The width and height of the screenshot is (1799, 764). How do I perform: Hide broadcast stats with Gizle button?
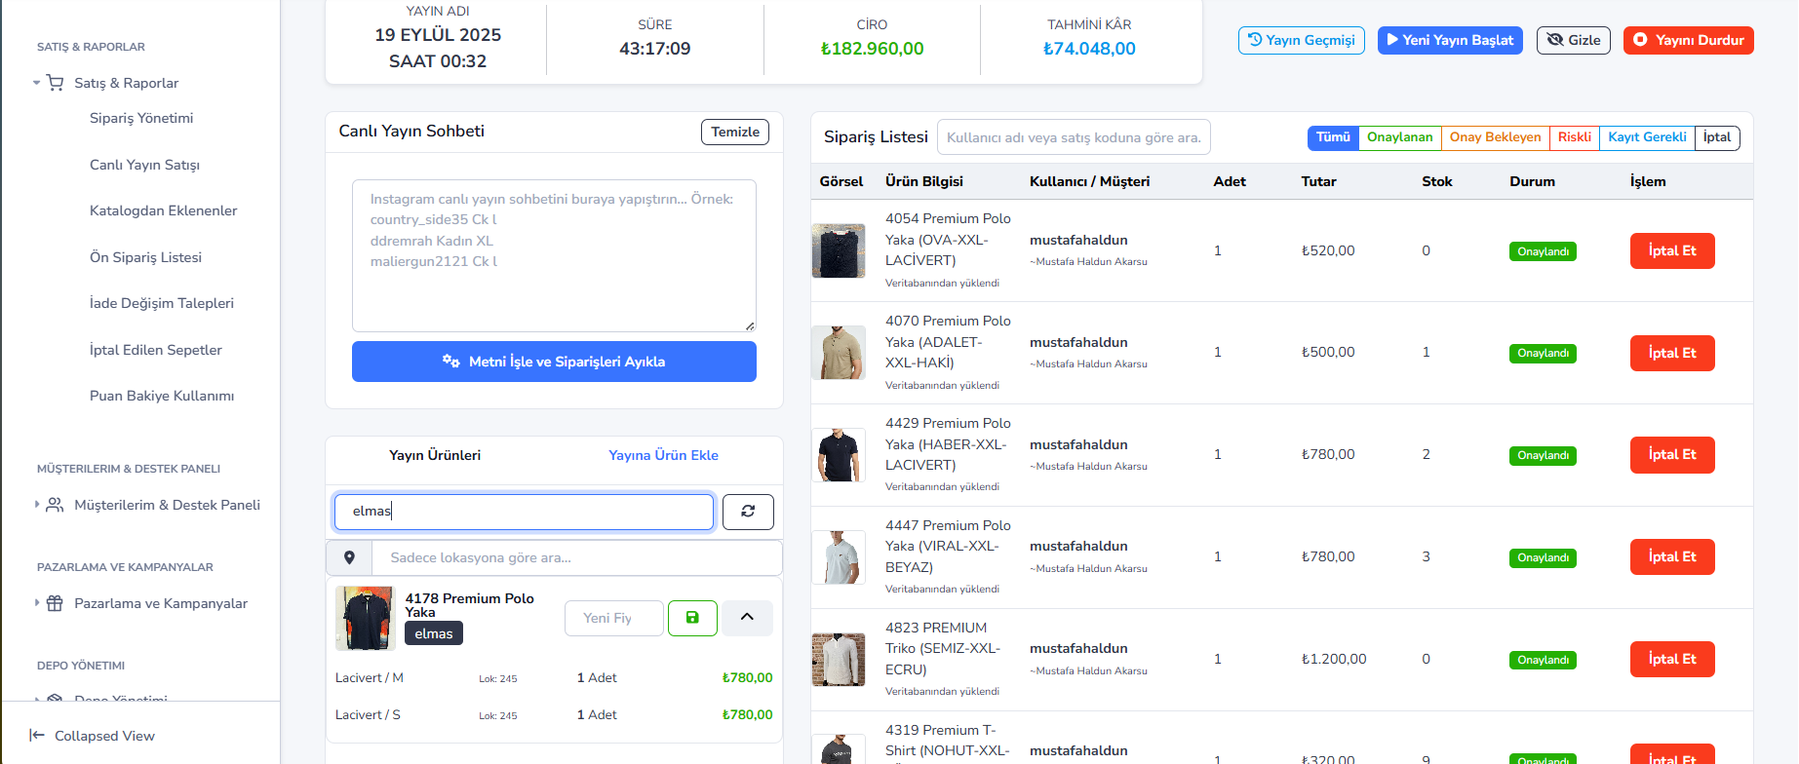[1573, 40]
